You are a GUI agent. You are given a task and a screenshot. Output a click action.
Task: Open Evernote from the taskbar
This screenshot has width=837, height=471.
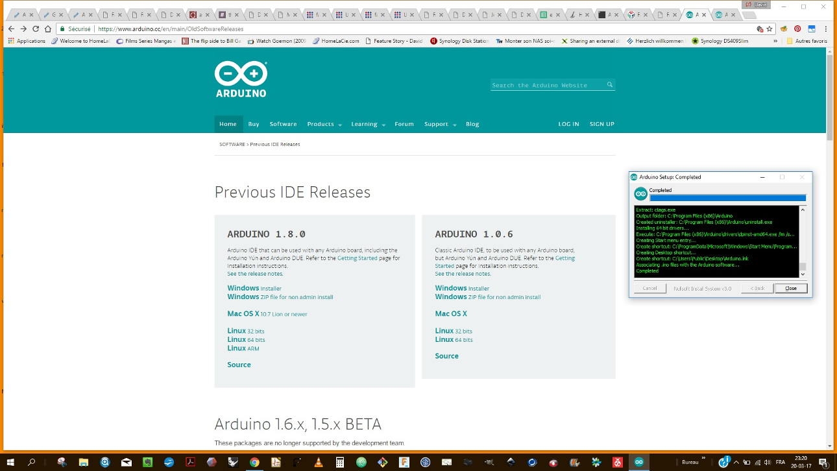coord(147,462)
